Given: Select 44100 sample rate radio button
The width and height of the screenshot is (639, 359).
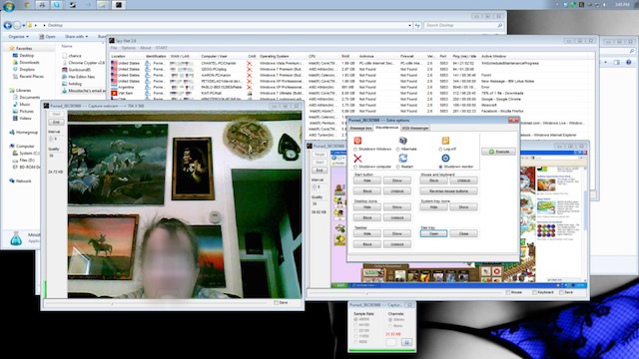Looking at the screenshot, I should click(x=355, y=325).
